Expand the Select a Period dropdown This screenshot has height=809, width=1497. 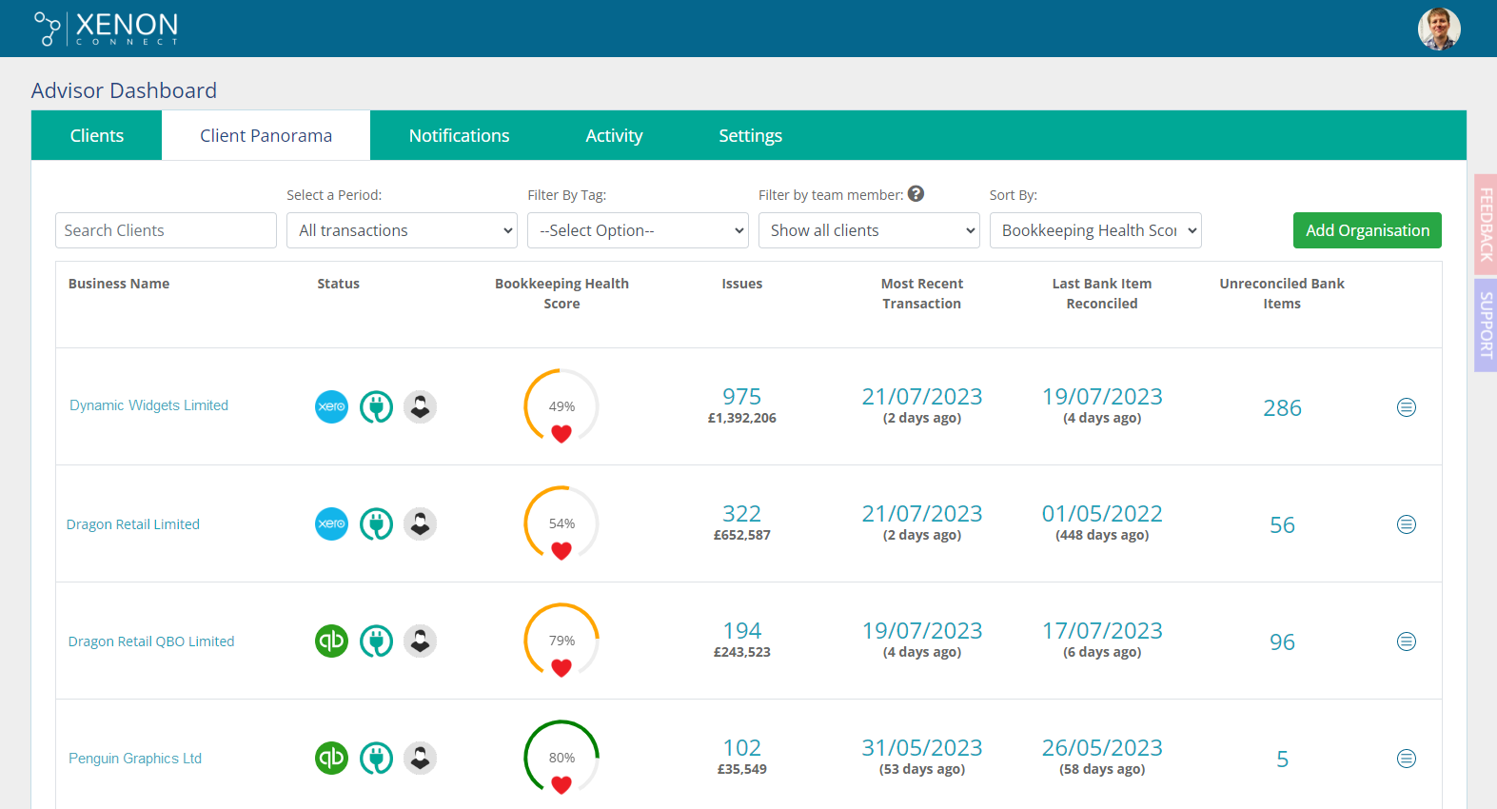[x=402, y=230]
